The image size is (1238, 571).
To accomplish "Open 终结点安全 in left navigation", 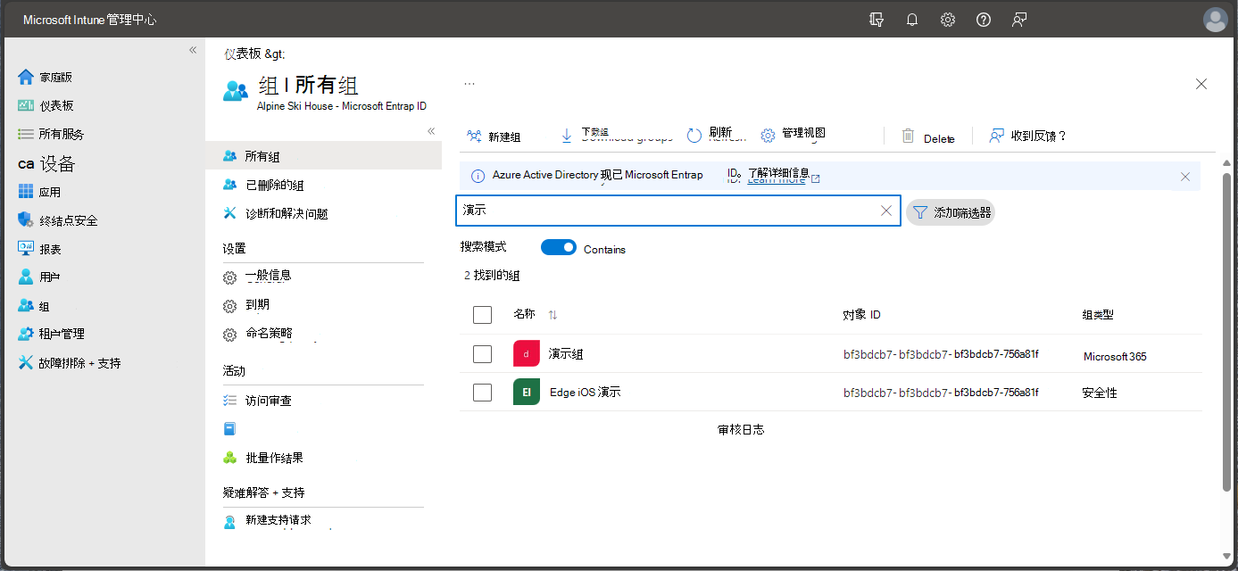I will pos(58,220).
